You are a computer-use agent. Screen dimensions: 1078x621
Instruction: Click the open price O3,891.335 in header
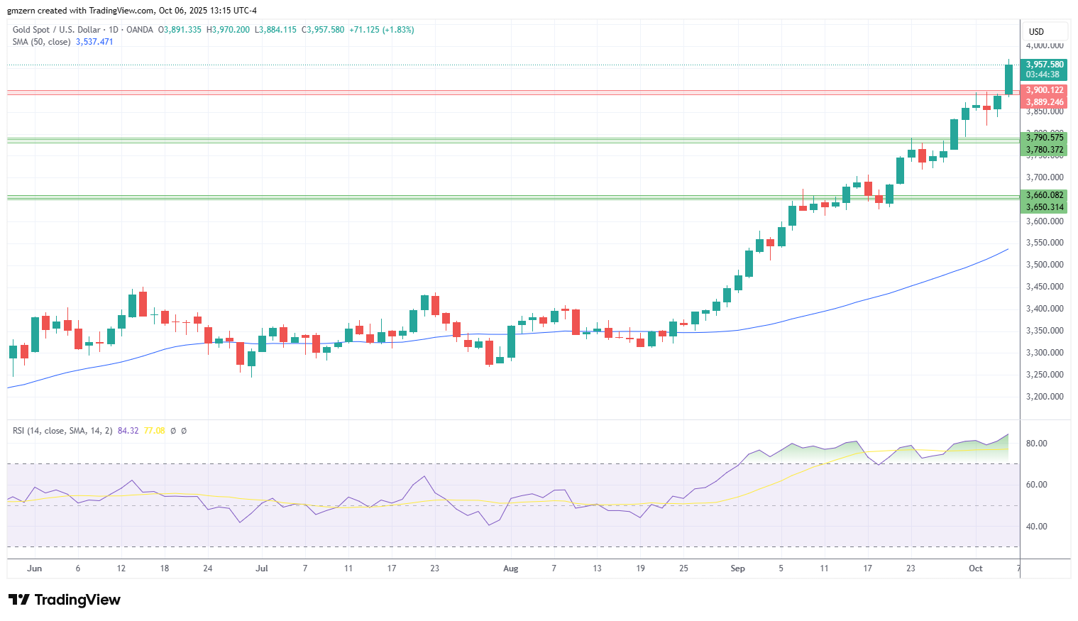(180, 30)
